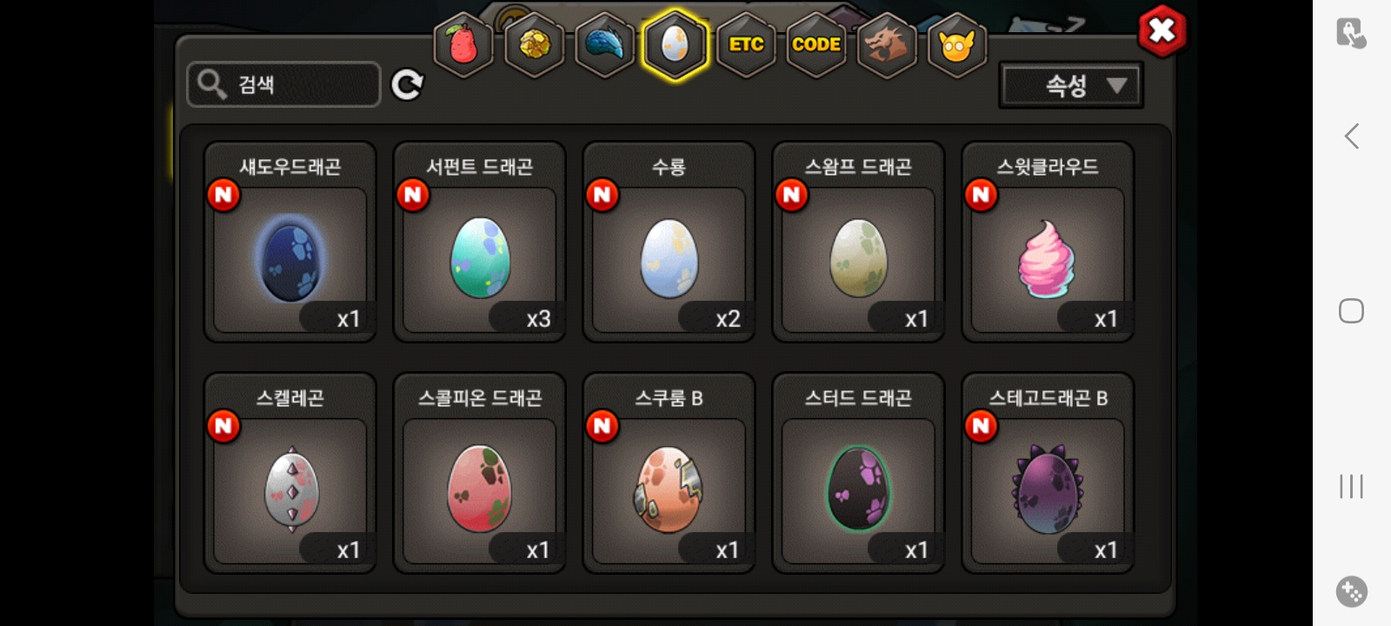Switch to the blue dragon tab
The image size is (1391, 626).
(604, 44)
